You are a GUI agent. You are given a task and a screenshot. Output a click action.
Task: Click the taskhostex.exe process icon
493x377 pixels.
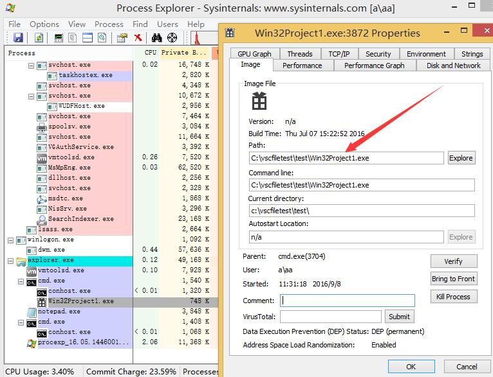tap(52, 76)
